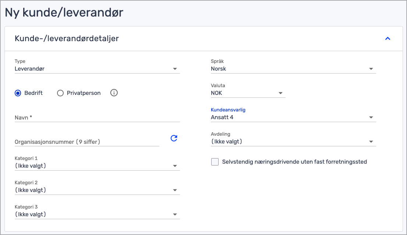Focus the Organisasjonsnummer input field
Image resolution: width=407 pixels, height=235 pixels.
(x=87, y=142)
